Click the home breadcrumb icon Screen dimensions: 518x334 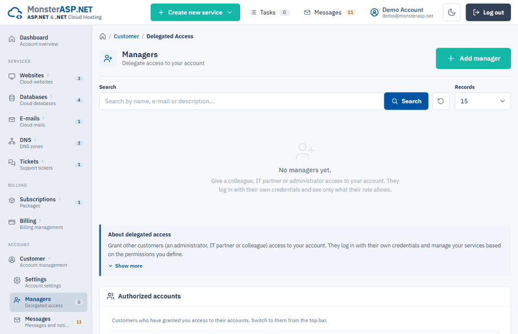[x=103, y=36]
